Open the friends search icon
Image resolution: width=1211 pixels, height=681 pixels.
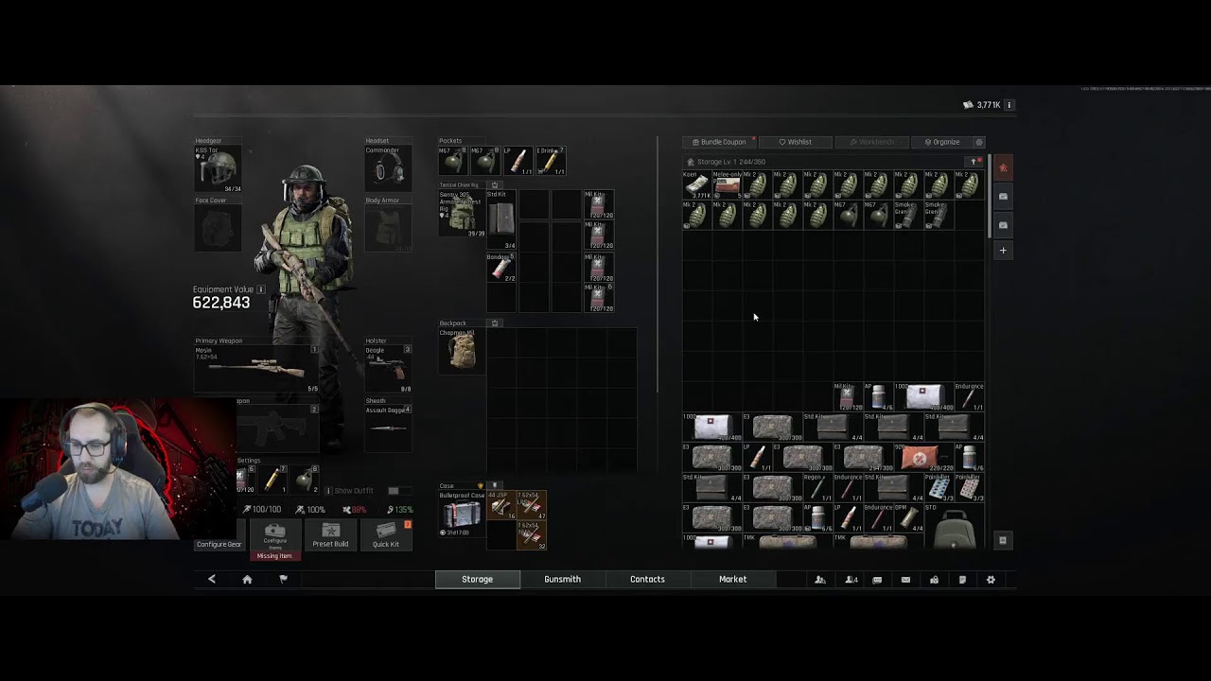pos(820,580)
